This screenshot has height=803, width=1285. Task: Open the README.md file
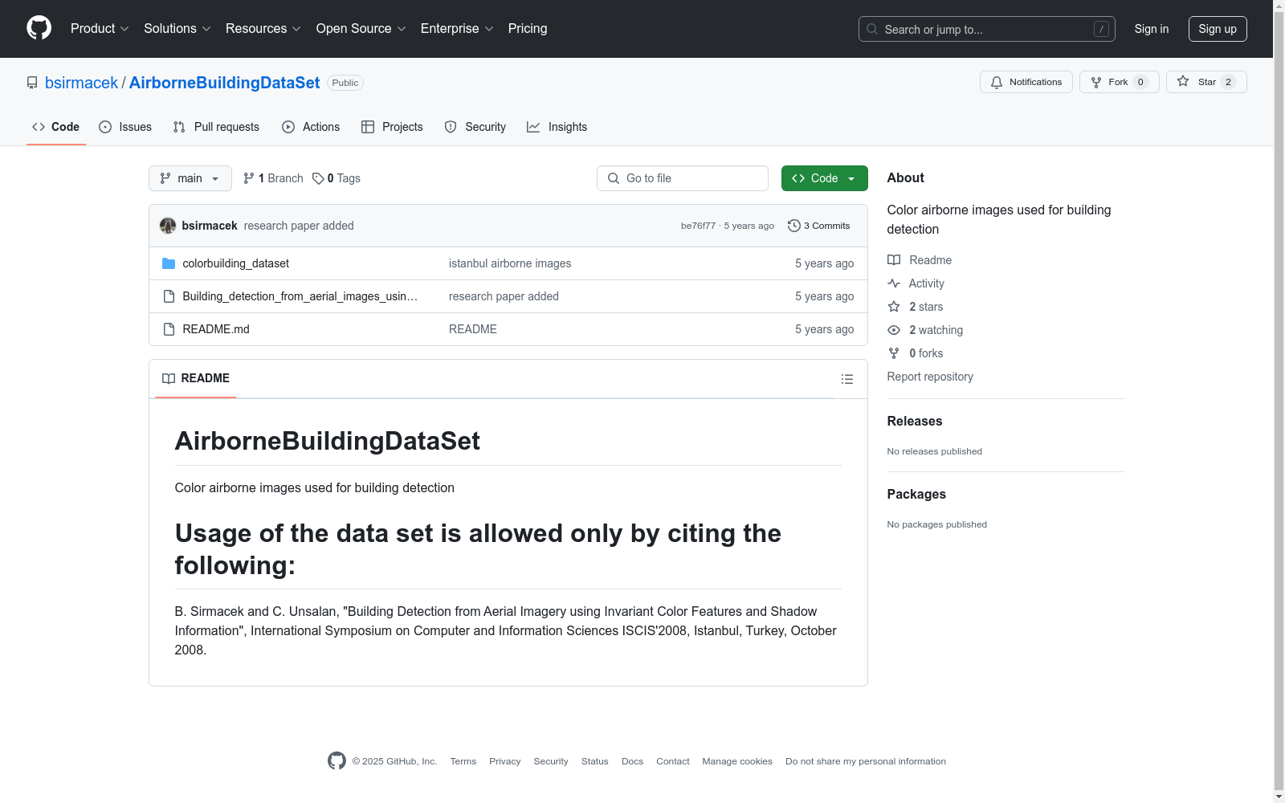tap(216, 329)
